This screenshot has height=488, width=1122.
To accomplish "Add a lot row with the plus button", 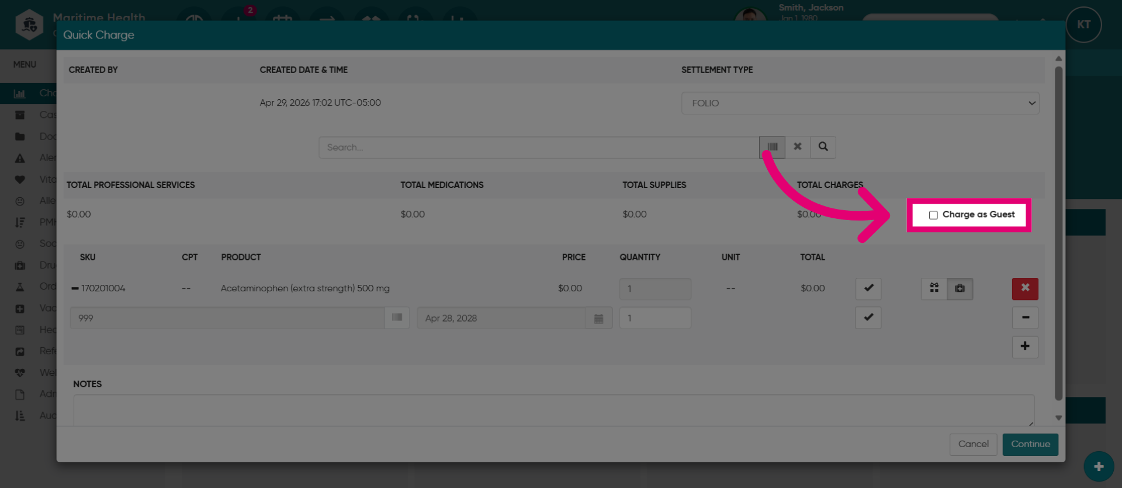I will 1025,346.
